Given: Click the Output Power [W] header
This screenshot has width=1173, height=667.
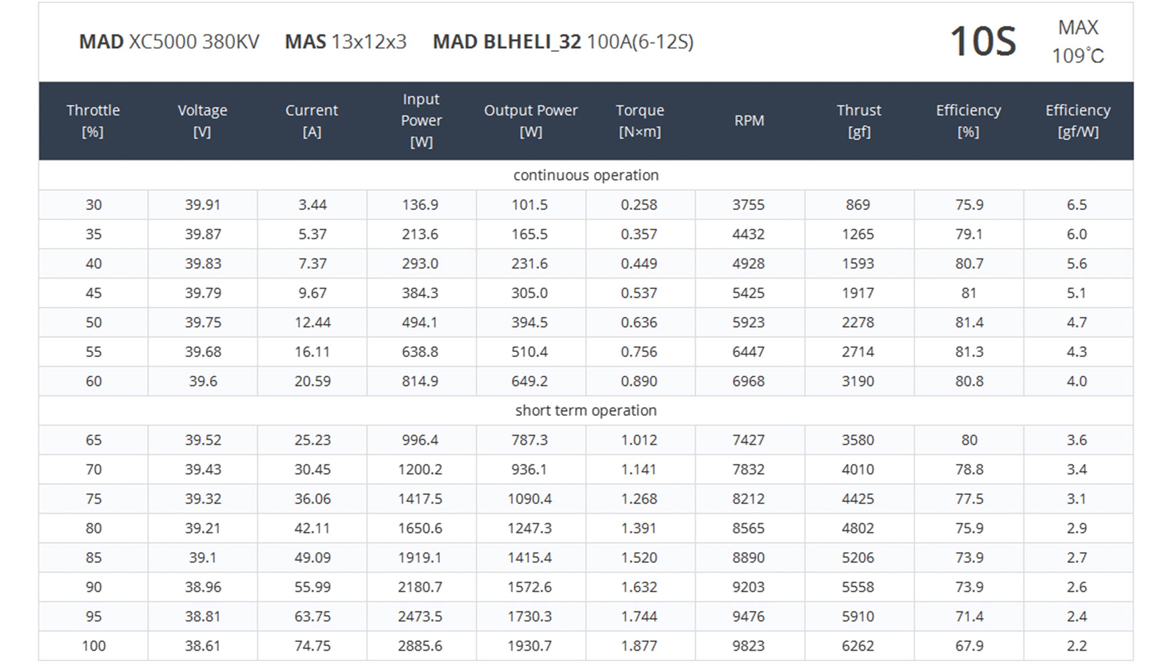Looking at the screenshot, I should pos(531,121).
